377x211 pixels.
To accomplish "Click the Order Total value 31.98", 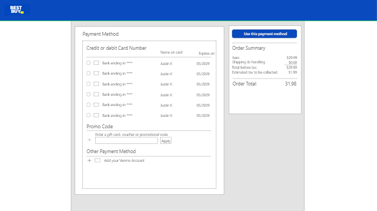I will pyautogui.click(x=290, y=84).
